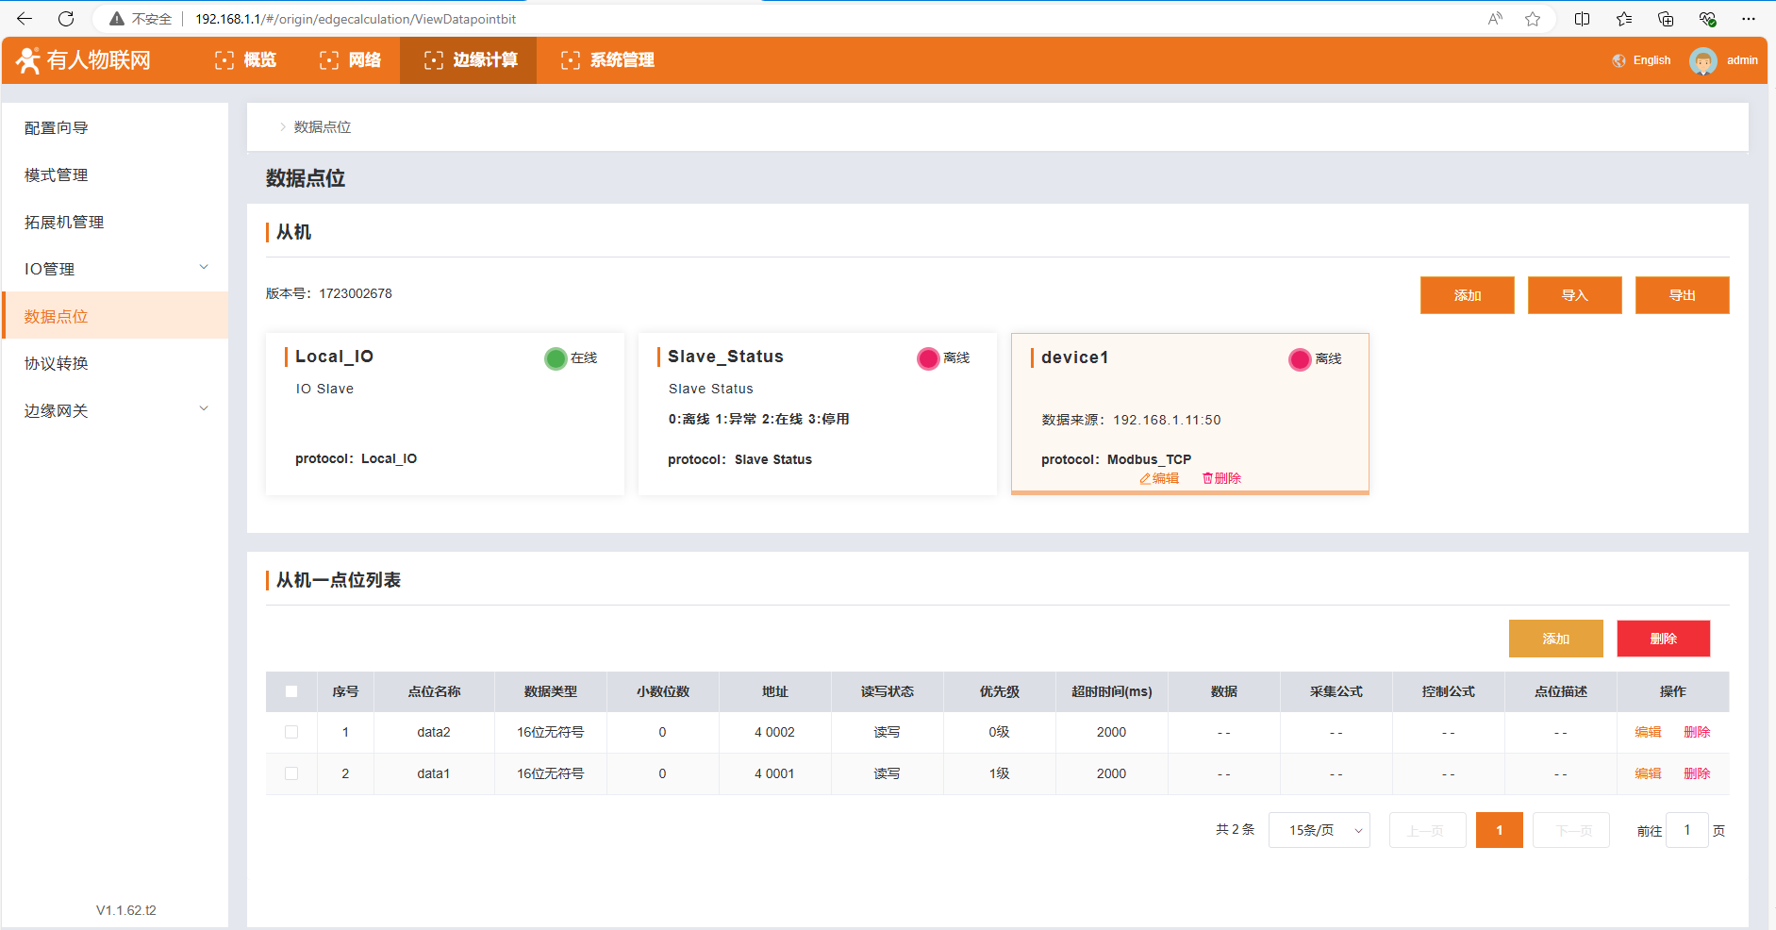Add page to favorites star icon
The height and width of the screenshot is (930, 1776).
tap(1533, 19)
